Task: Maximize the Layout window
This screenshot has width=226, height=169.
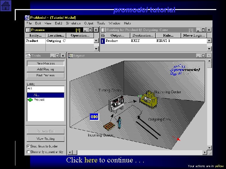Action: pyautogui.click(x=203, y=56)
